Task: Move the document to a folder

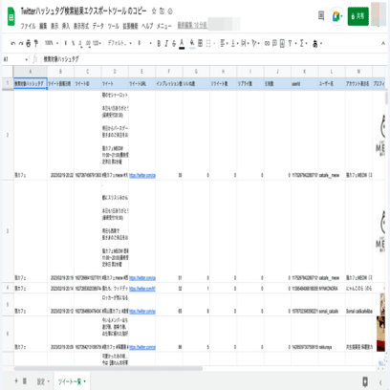Action: pyautogui.click(x=162, y=11)
